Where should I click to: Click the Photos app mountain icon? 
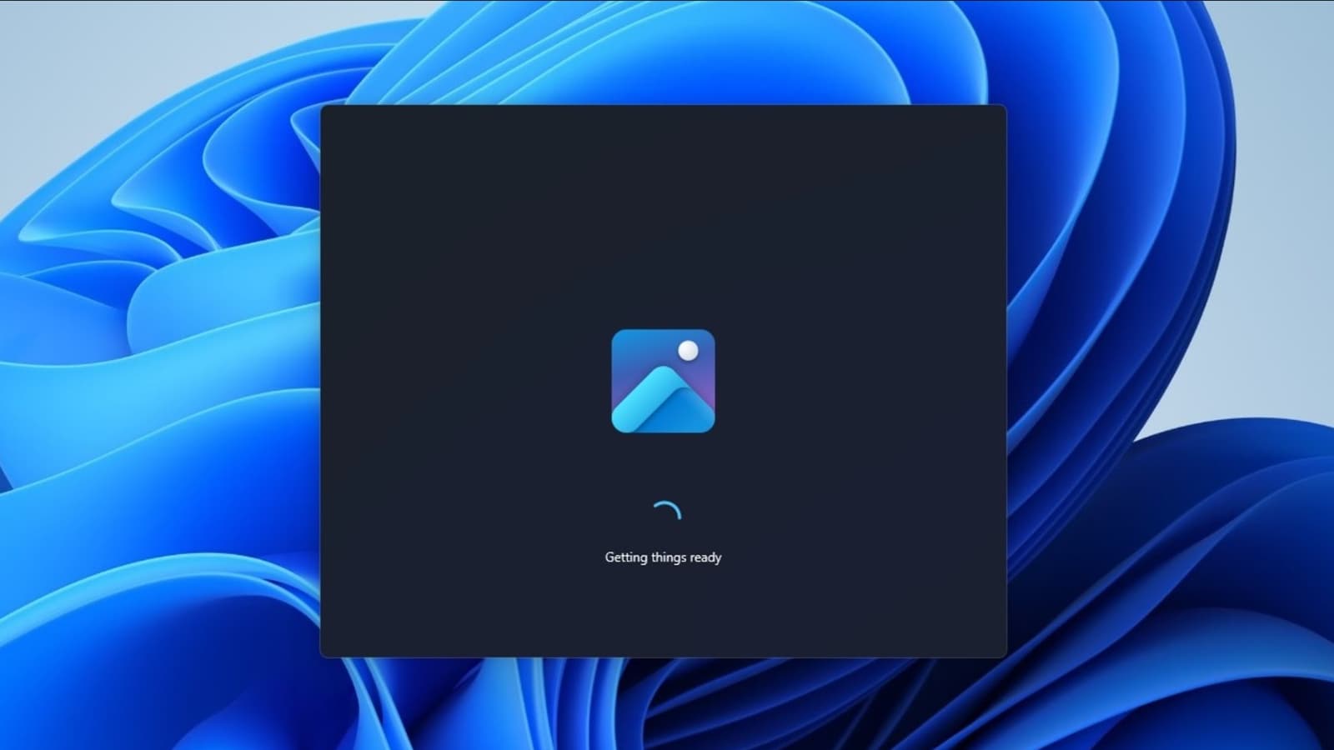click(x=663, y=381)
